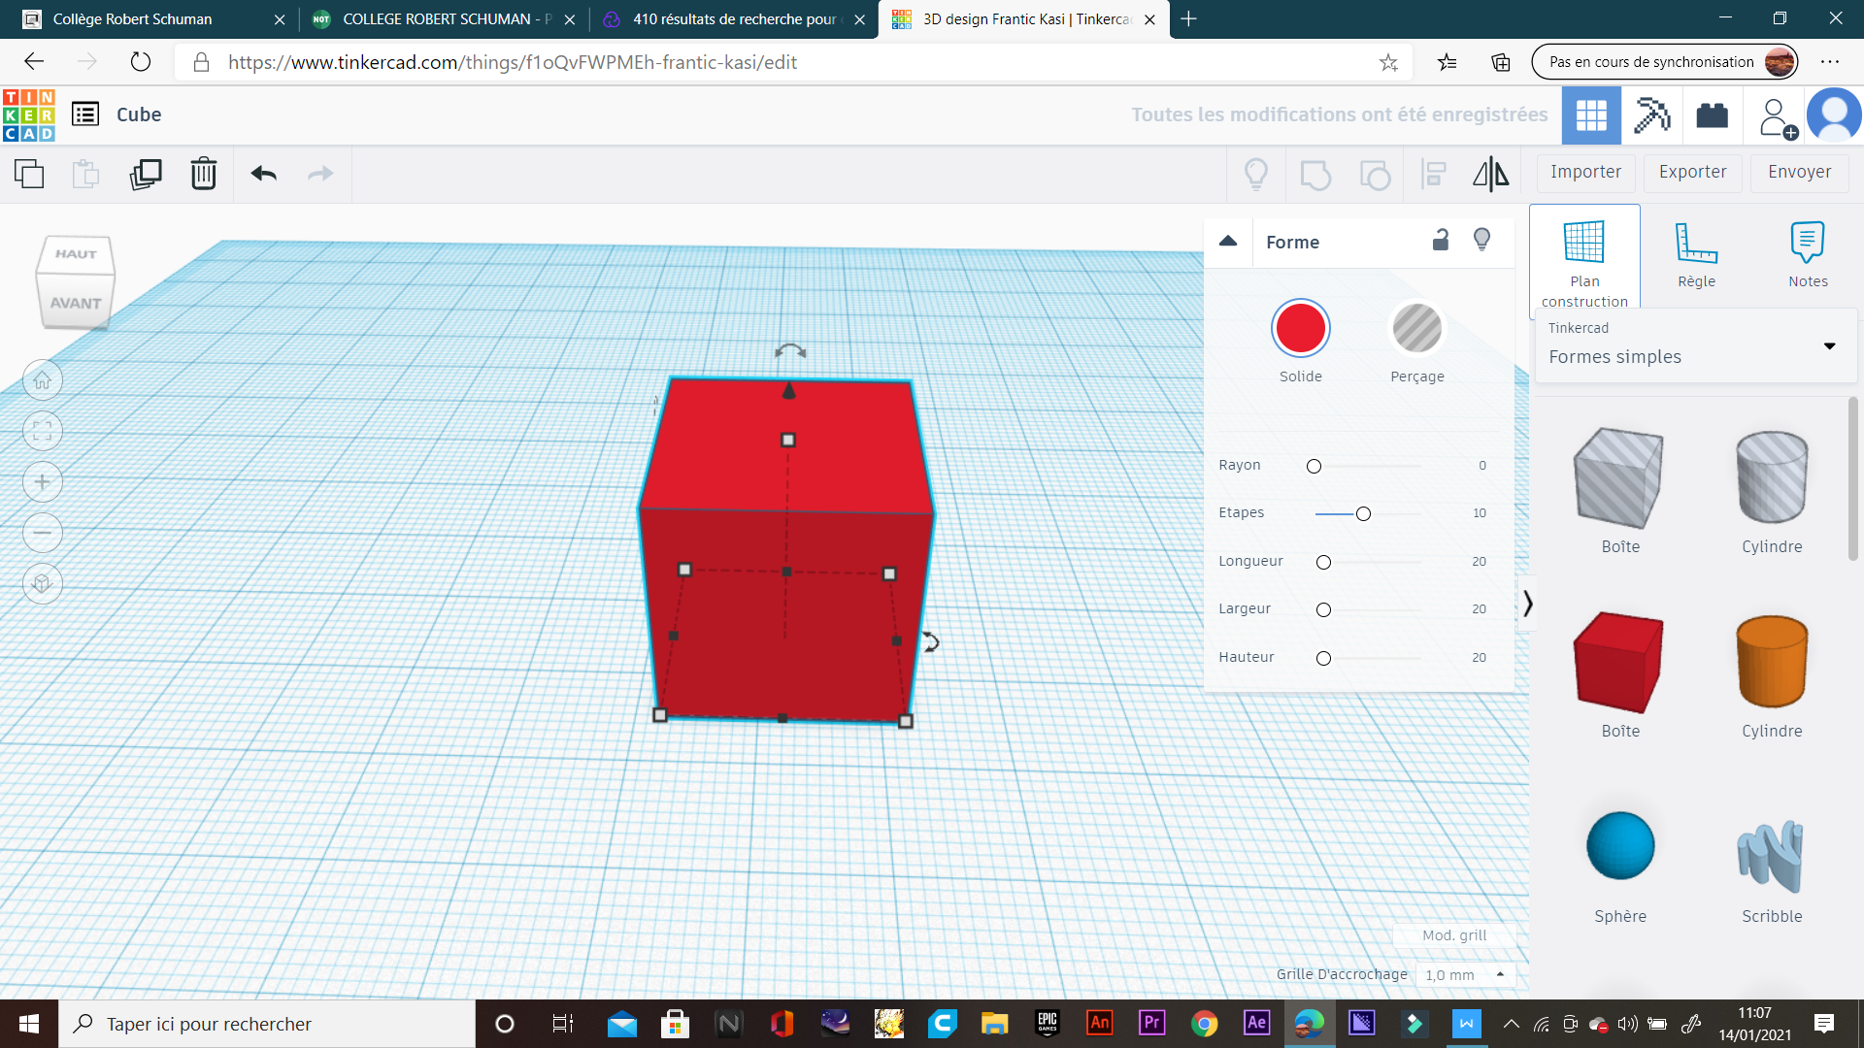Open the Notes tool

(1808, 254)
